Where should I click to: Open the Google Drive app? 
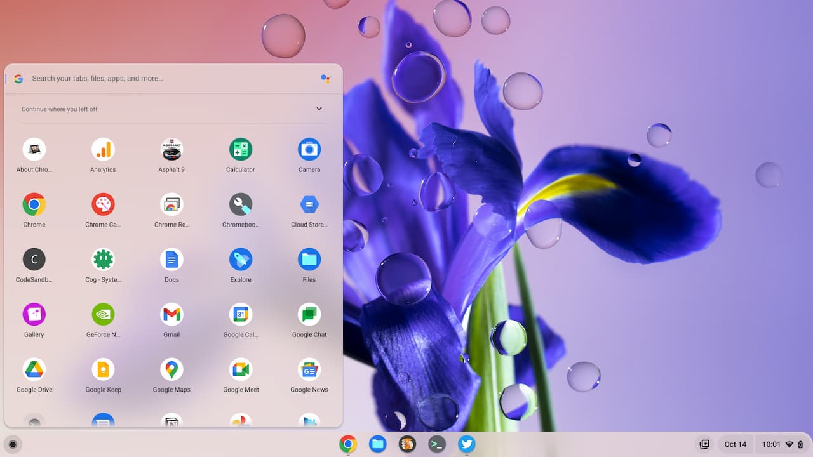[x=34, y=369]
